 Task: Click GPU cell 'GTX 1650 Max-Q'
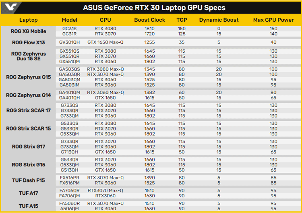[x=105, y=42]
